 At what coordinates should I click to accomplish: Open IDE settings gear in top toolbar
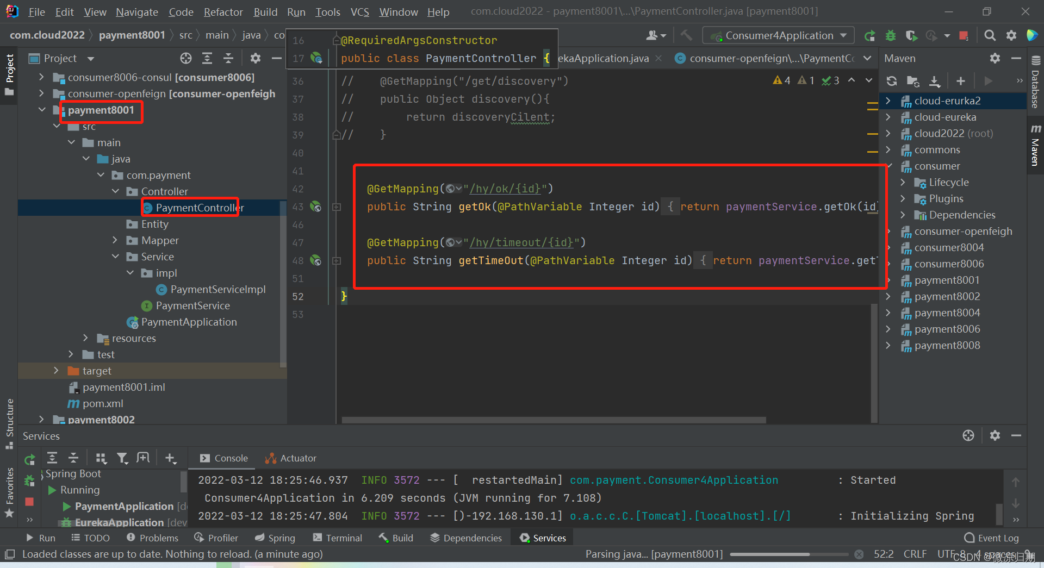point(1011,36)
